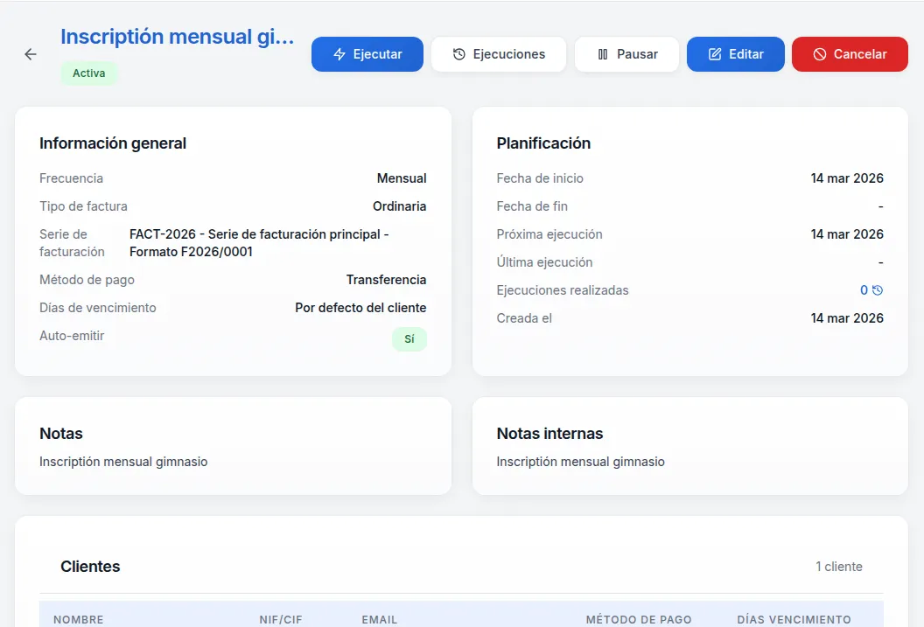Go back using the left arrow icon
Image resolution: width=924 pixels, height=627 pixels.
(31, 54)
